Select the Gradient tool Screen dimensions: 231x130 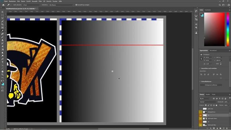tap(3, 49)
